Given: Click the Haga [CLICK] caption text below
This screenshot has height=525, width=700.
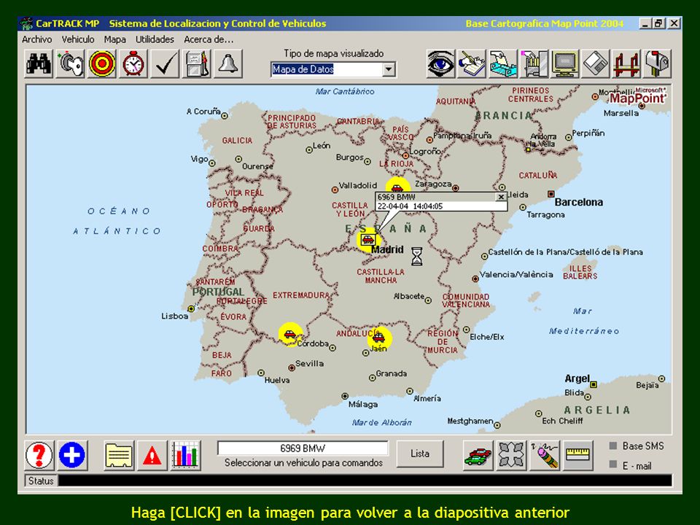Looking at the screenshot, I should click(351, 512).
